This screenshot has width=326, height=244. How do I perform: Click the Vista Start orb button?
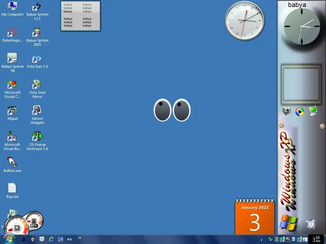tap(9, 239)
